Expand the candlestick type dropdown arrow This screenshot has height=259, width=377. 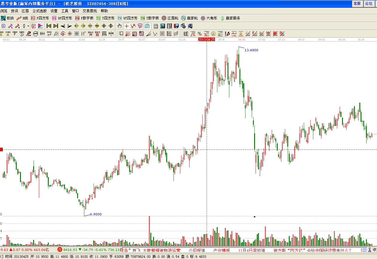pyautogui.click(x=28, y=26)
